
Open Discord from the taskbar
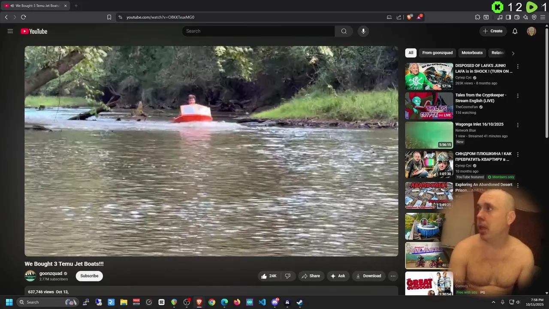coord(274,302)
